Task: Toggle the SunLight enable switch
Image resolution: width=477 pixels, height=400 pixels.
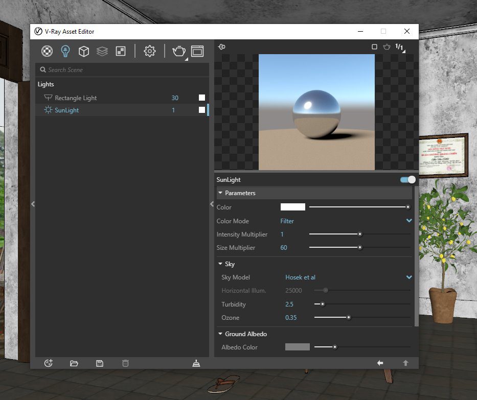Action: click(407, 180)
